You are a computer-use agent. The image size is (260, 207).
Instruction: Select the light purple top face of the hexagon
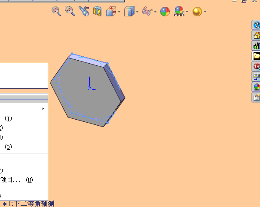88,60
